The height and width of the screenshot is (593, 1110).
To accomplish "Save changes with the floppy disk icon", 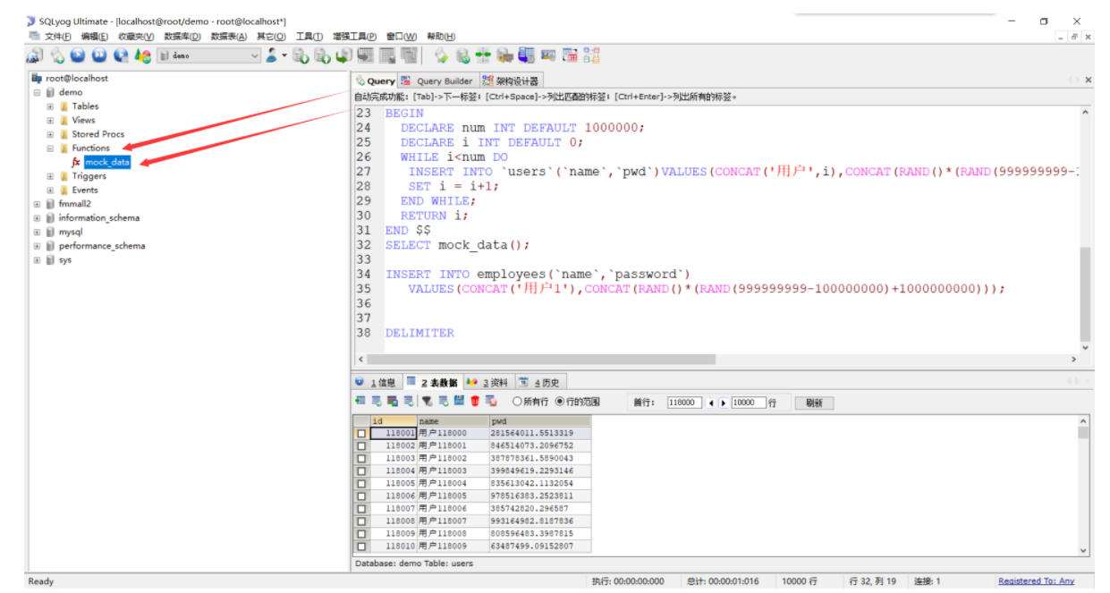I will point(459,402).
